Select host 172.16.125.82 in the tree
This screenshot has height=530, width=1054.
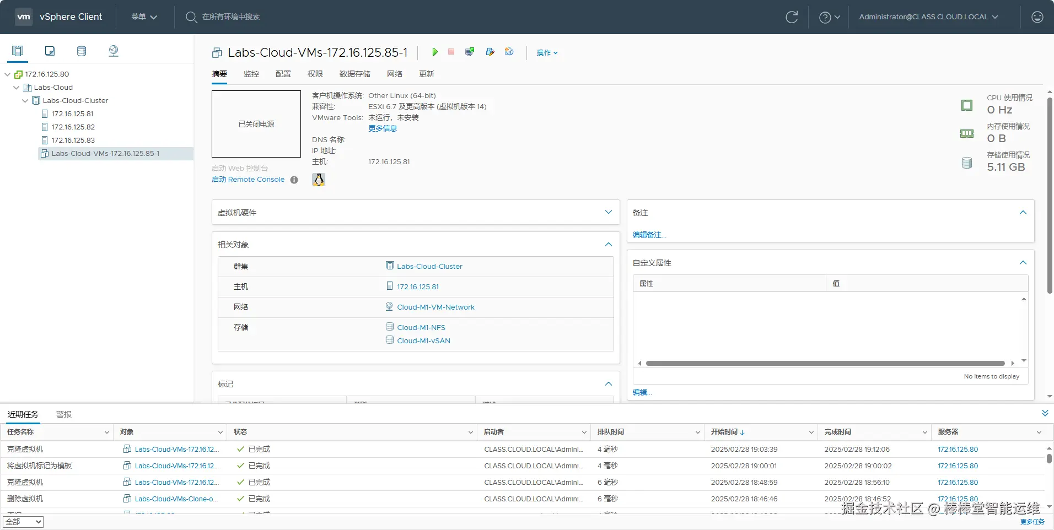tap(73, 127)
